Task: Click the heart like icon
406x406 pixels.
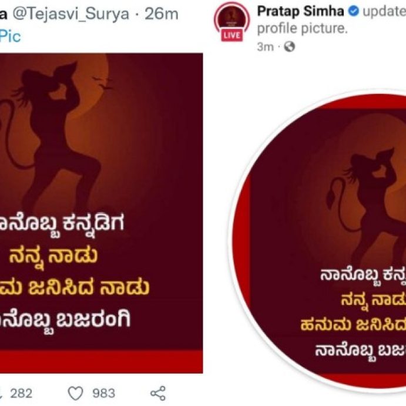Action: [75, 393]
